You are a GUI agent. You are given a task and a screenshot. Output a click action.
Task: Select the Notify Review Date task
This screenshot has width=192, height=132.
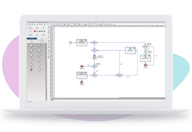point(145,58)
